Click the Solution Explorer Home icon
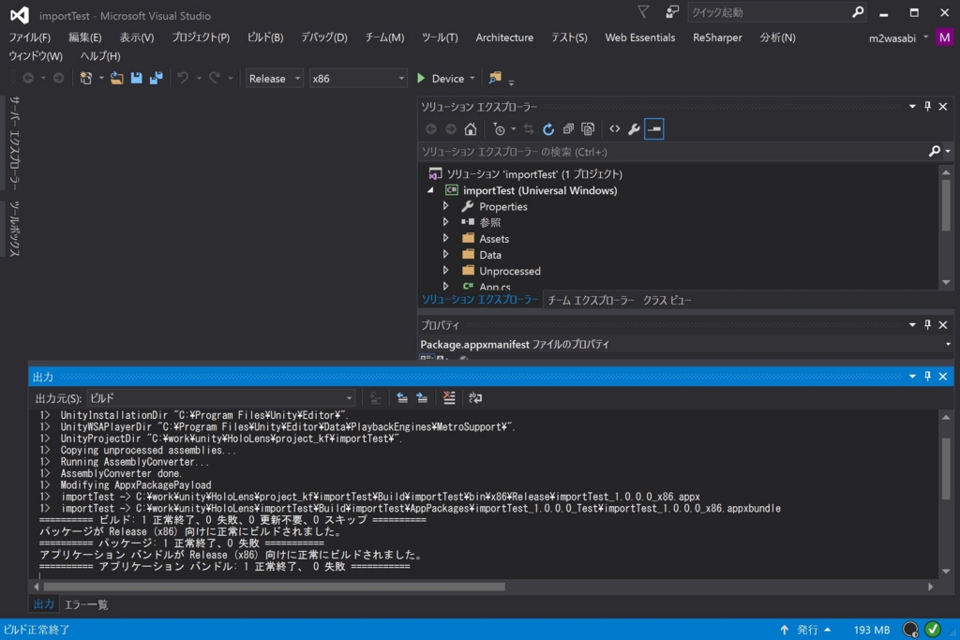Image resolution: width=960 pixels, height=640 pixels. pos(471,129)
